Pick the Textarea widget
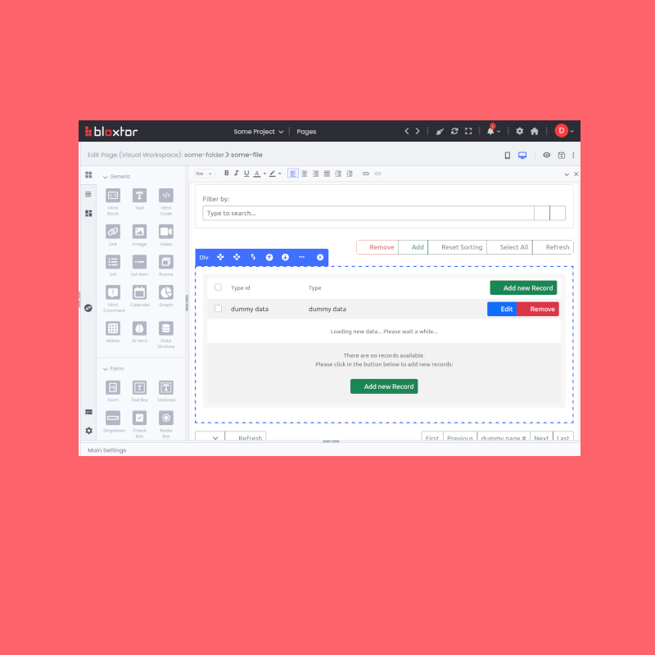Screen dimensions: 655x655 [166, 391]
